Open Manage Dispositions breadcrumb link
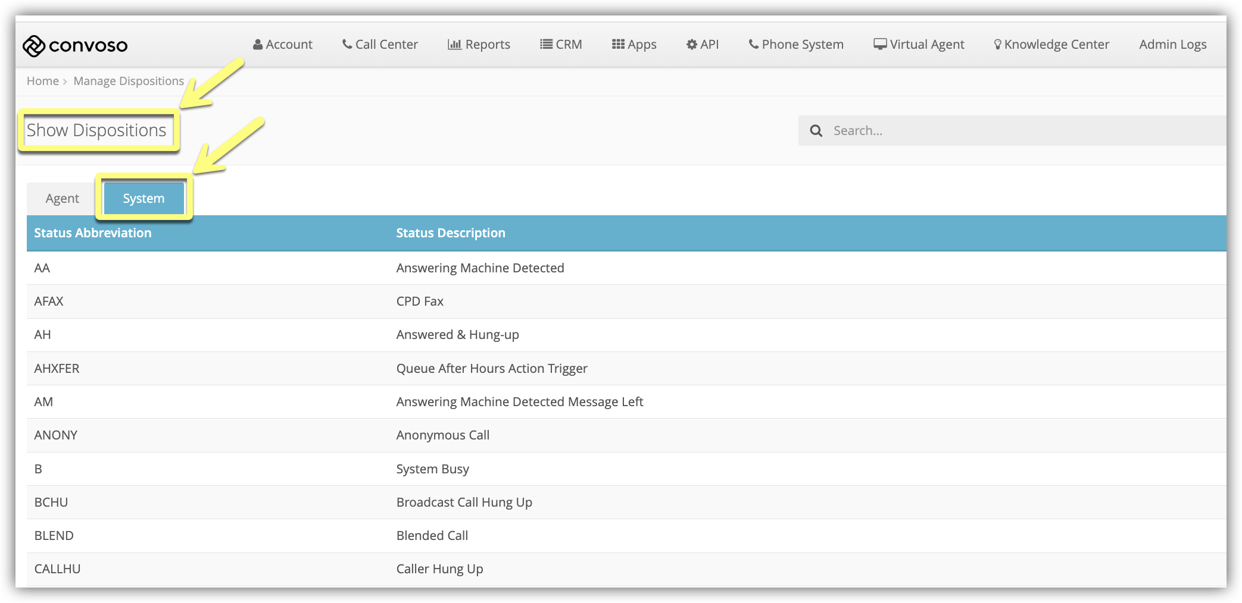The width and height of the screenshot is (1242, 603). 129,81
